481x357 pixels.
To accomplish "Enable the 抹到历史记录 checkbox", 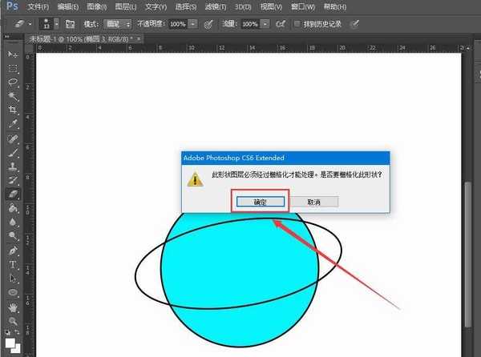I will pyautogui.click(x=298, y=24).
